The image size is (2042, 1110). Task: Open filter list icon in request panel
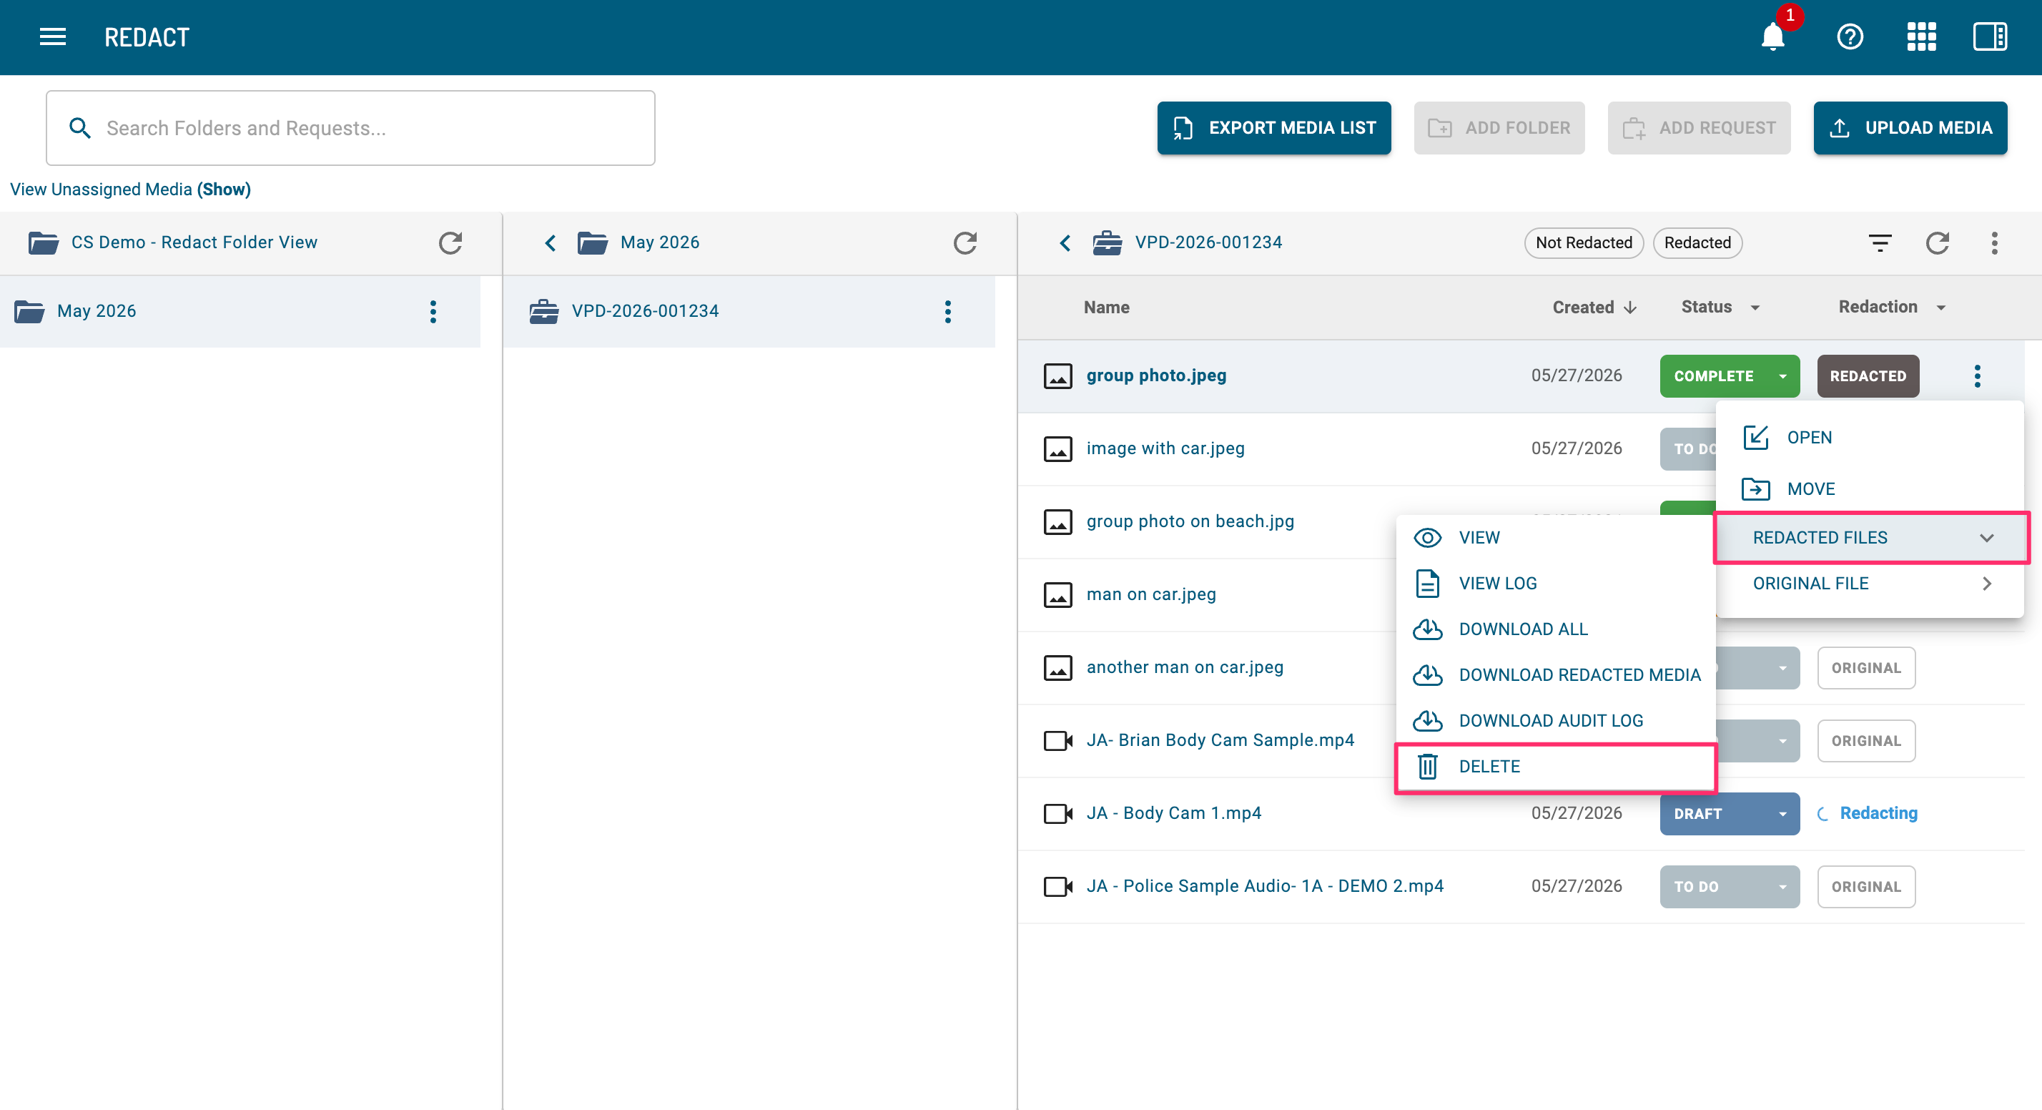click(x=1880, y=242)
